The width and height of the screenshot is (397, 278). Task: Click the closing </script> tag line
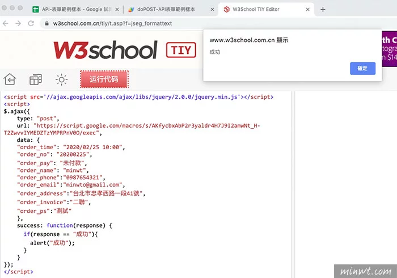point(19,272)
